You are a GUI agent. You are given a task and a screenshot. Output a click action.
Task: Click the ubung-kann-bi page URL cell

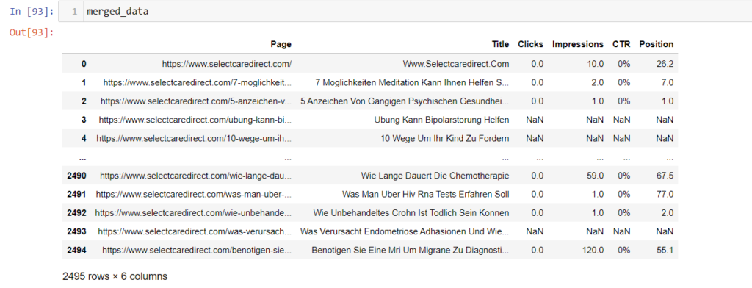(195, 120)
